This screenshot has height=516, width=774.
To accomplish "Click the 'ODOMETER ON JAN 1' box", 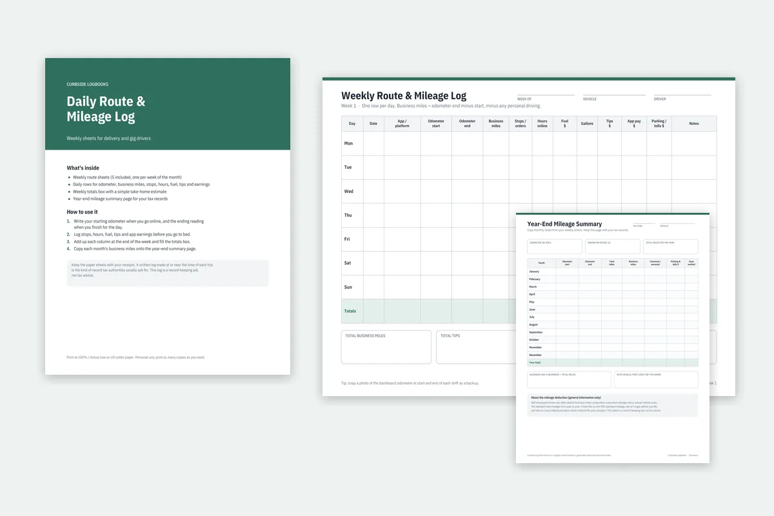I will [x=555, y=246].
